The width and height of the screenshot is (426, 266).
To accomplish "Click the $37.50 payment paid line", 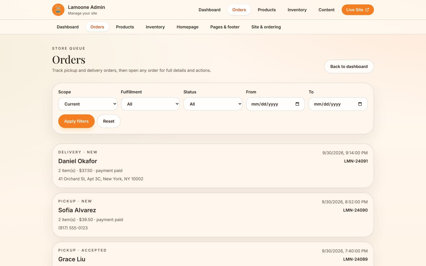I will tap(90, 171).
